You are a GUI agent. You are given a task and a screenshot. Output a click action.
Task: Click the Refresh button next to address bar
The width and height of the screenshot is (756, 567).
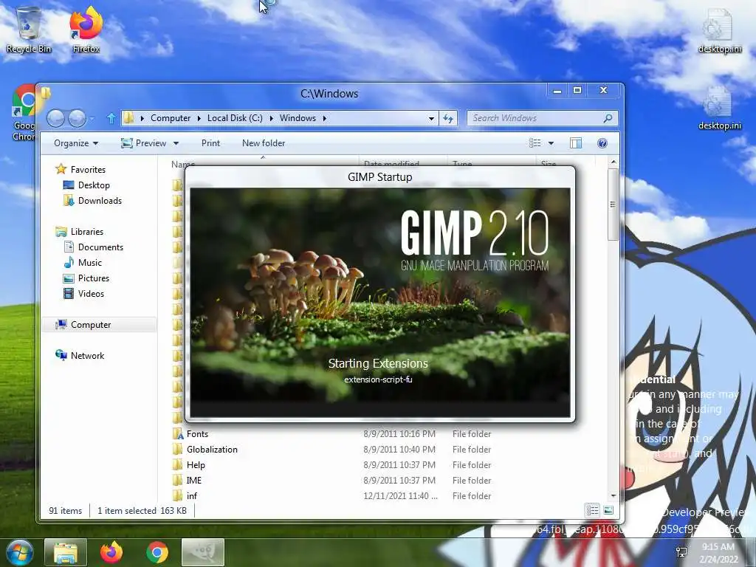448,118
